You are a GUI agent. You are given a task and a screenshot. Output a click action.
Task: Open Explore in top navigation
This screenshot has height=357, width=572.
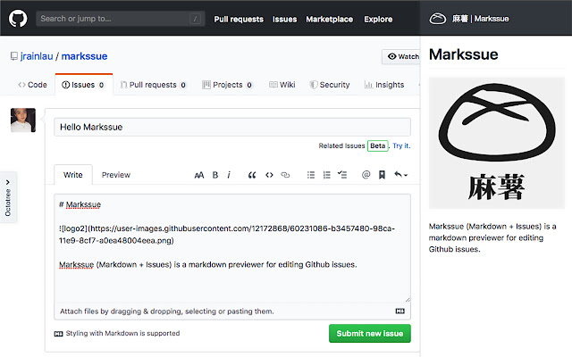[378, 19]
